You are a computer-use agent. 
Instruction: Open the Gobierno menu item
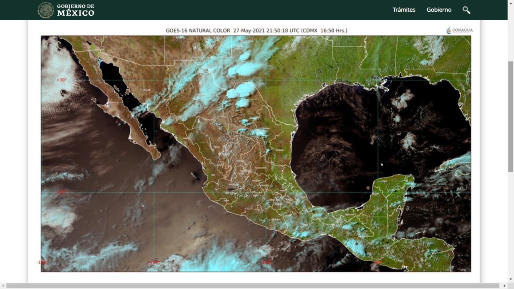point(439,10)
